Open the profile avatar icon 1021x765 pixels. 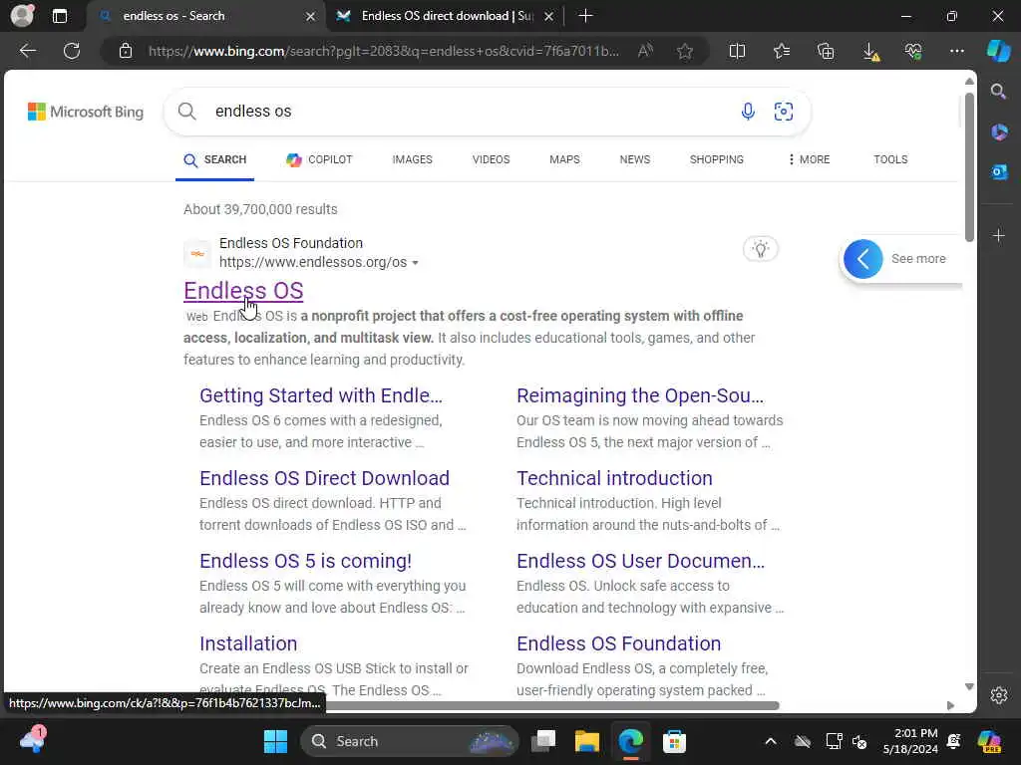(22, 16)
